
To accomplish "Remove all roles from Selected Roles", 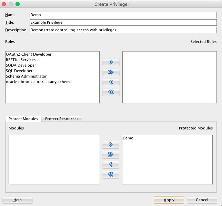I will [x=111, y=92].
